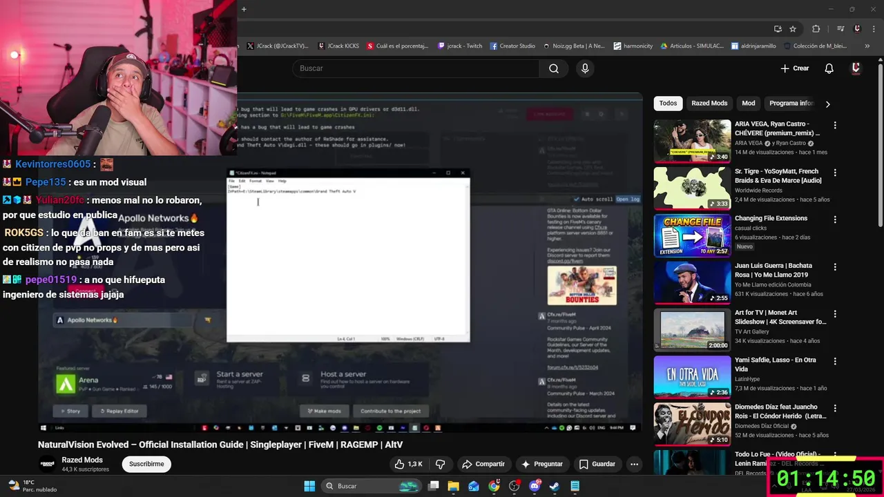The image size is (884, 497).
Task: Open El Cóndor Herido video thumbnail
Action: click(692, 424)
